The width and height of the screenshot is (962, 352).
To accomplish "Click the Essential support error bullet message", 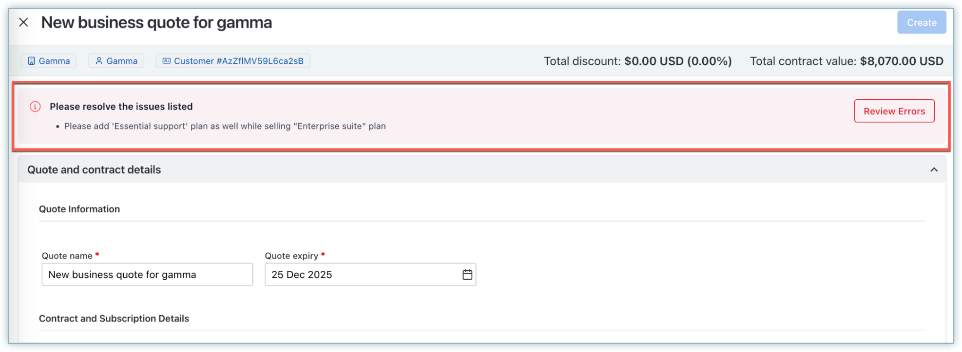I will click(x=225, y=126).
